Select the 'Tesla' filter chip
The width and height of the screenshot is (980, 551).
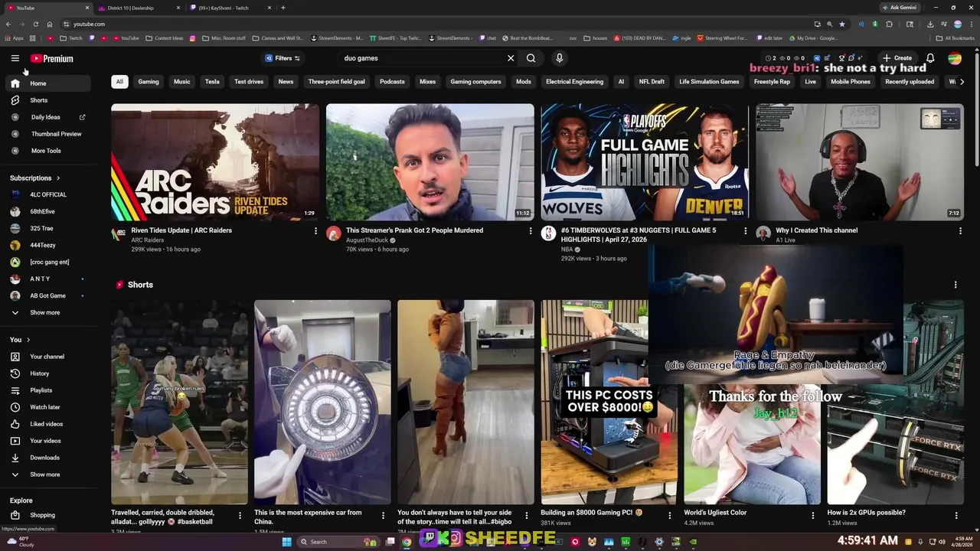click(x=212, y=82)
